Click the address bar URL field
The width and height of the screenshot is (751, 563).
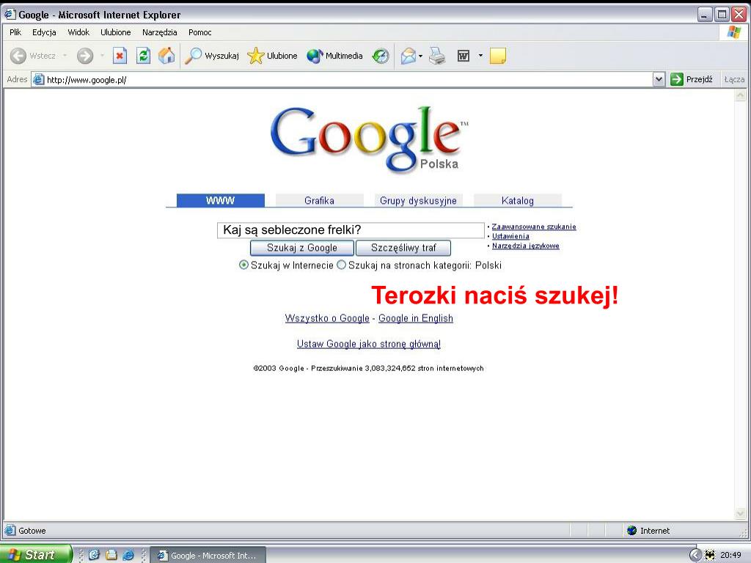[x=342, y=79]
